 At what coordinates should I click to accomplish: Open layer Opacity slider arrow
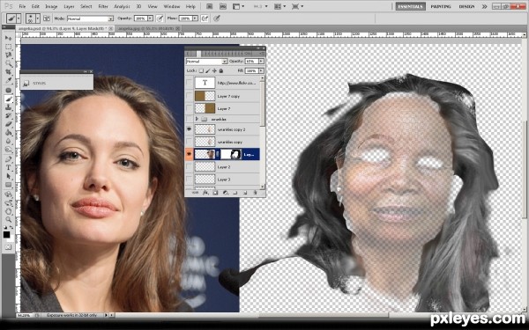[x=262, y=62]
